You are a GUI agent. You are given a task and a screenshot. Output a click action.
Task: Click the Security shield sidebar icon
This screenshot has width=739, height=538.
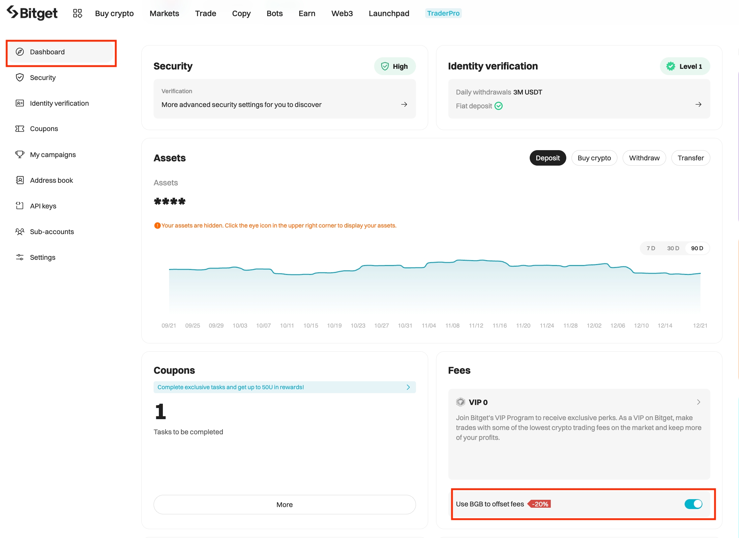[20, 77]
